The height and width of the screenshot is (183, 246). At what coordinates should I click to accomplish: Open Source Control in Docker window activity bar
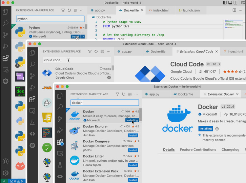(60, 119)
